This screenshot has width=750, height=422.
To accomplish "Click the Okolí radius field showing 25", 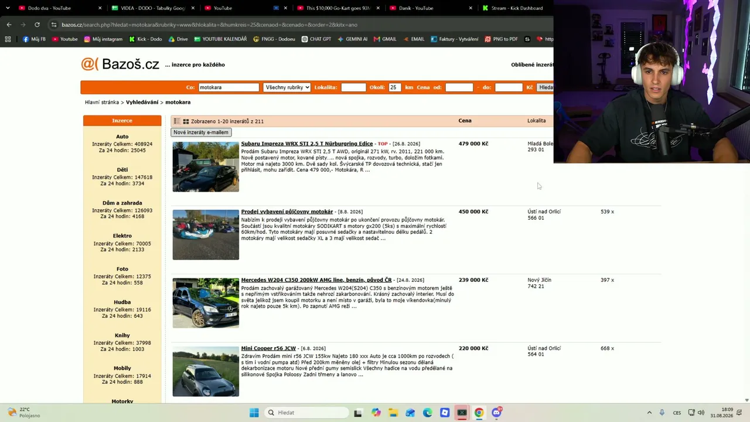I will point(394,87).
